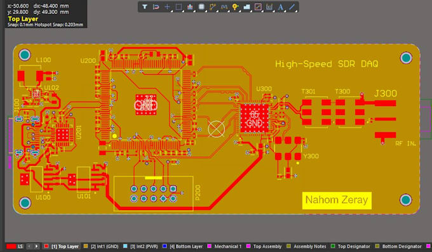Select the U102 designator text
432x252 pixels.
point(51,88)
